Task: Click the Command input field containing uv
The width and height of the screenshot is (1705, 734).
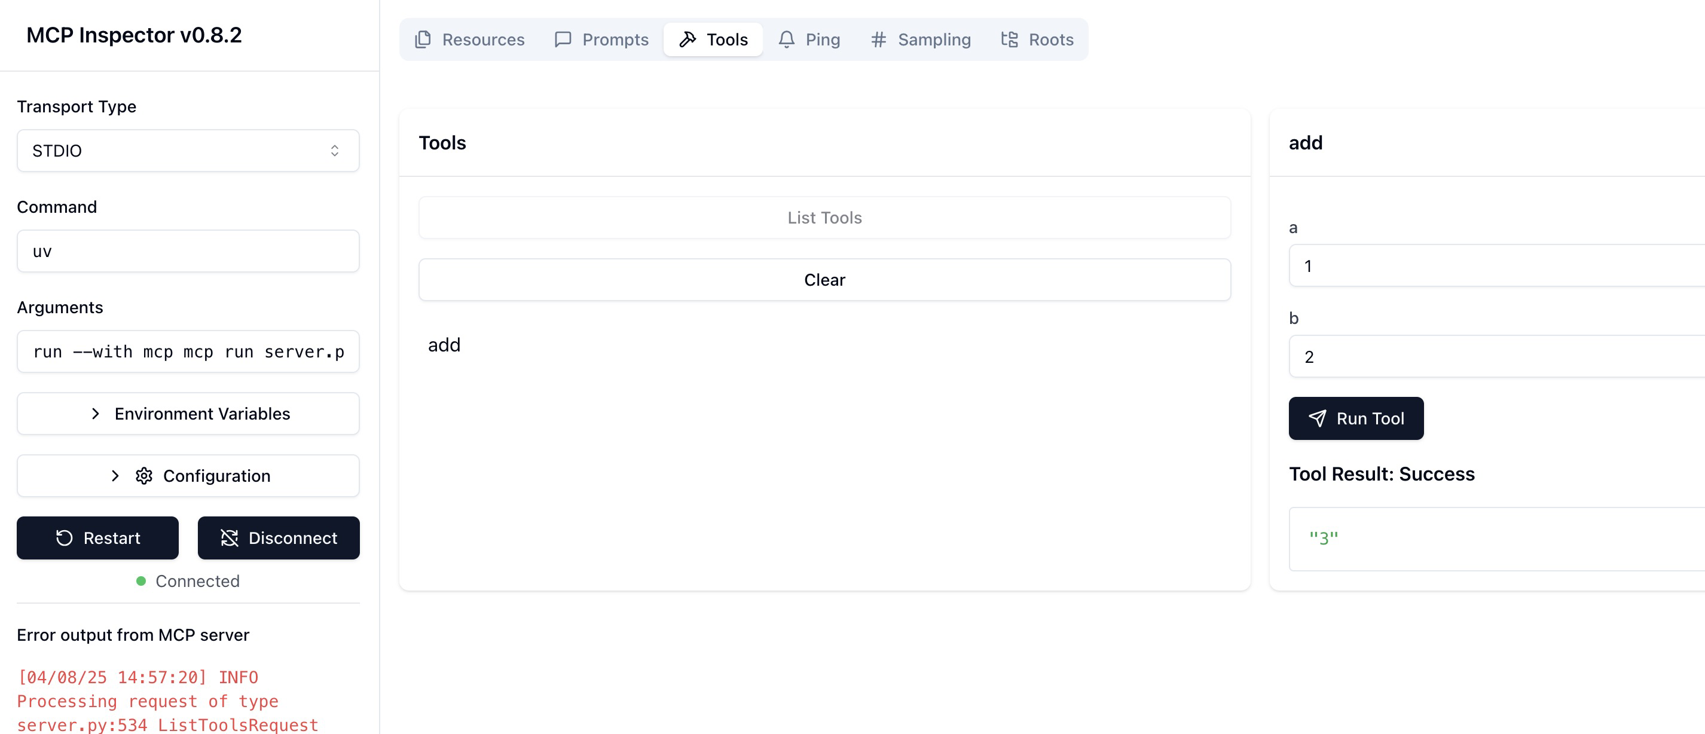Action: pos(188,252)
